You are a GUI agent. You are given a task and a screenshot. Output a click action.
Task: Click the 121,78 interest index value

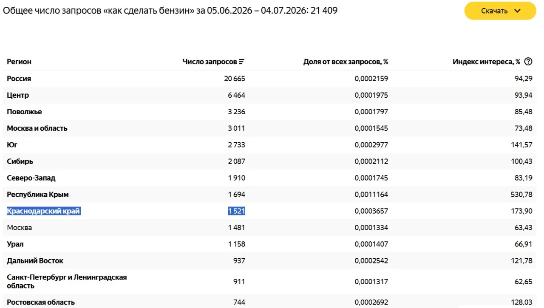pyautogui.click(x=522, y=261)
